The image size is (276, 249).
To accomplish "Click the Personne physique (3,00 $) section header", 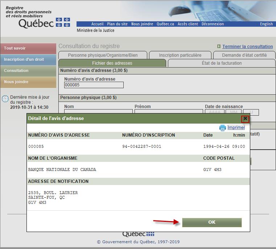I will pos(167,98).
